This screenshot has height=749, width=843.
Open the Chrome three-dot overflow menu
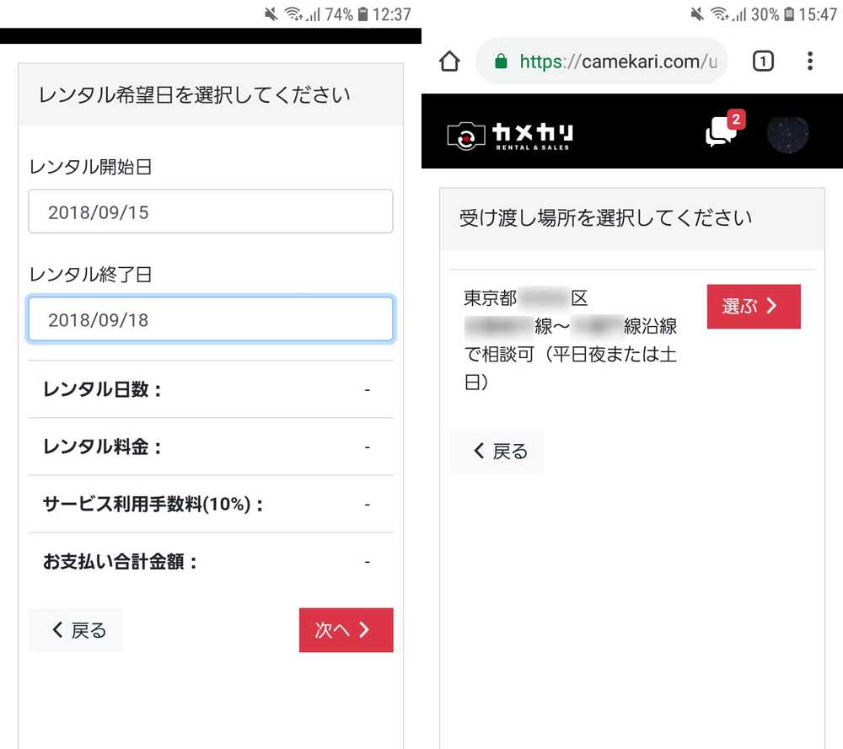click(809, 62)
